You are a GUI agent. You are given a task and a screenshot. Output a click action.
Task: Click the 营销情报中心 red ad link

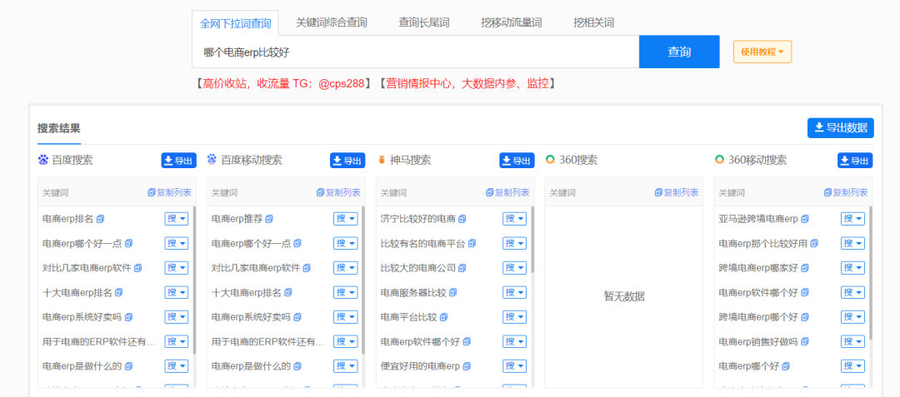pos(467,83)
